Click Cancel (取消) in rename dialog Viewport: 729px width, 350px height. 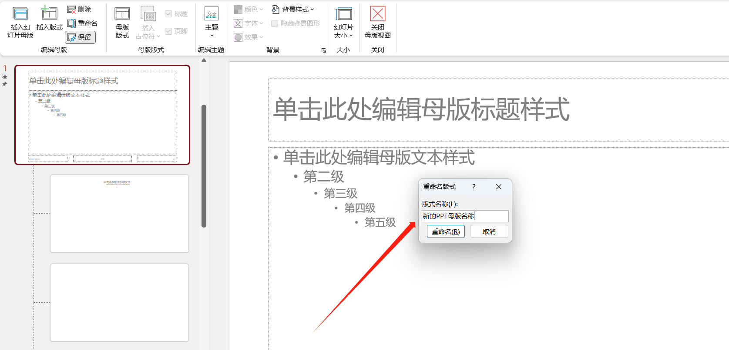point(489,231)
